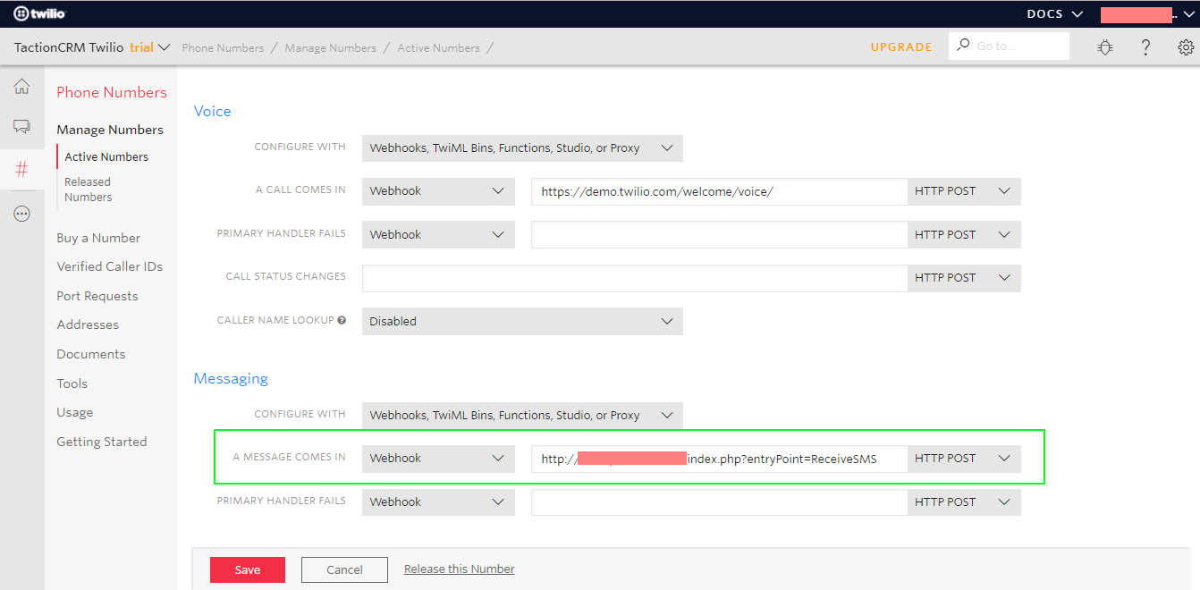Open Verified Caller IDs page
The height and width of the screenshot is (590, 1200).
[110, 266]
